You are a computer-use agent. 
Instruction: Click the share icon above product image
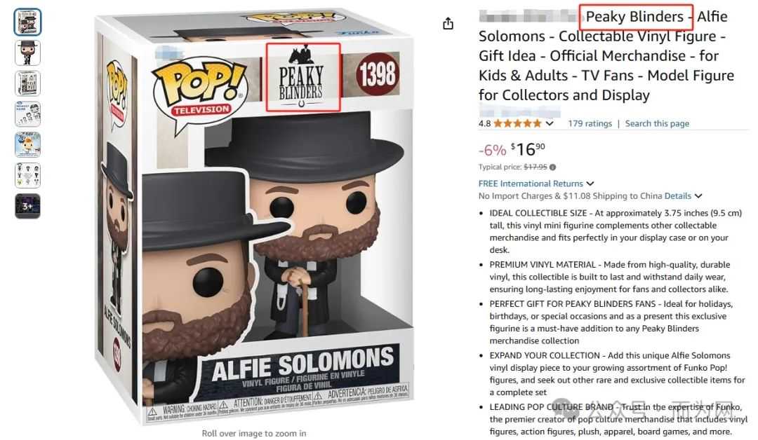(448, 24)
